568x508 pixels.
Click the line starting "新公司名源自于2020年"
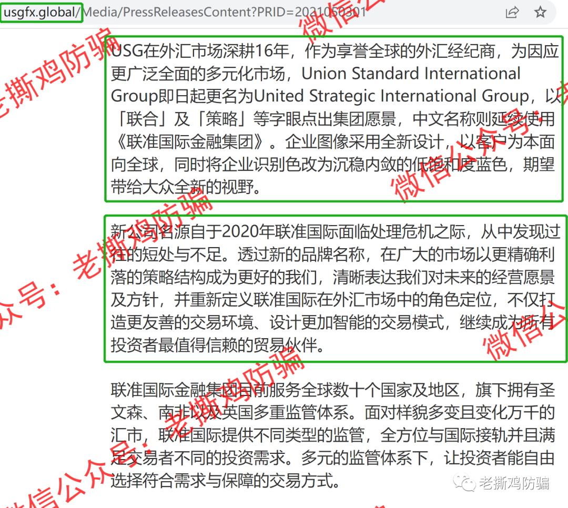(x=336, y=232)
